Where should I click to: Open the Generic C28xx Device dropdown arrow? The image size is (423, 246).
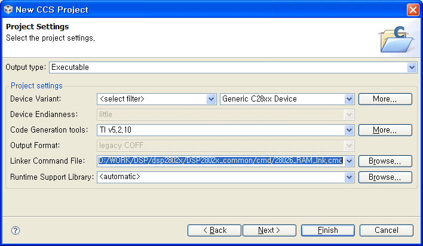click(349, 99)
